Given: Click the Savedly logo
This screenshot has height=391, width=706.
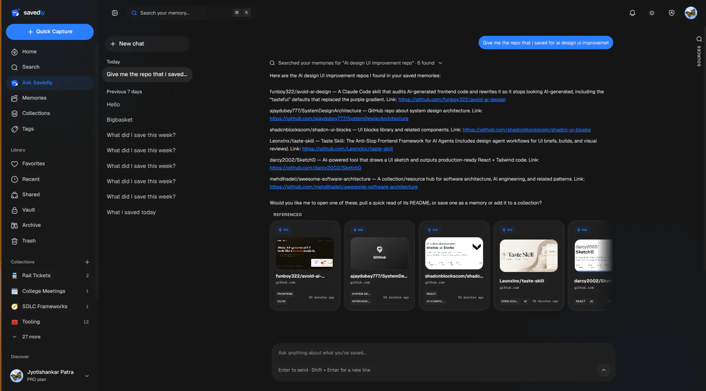Looking at the screenshot, I should point(28,13).
